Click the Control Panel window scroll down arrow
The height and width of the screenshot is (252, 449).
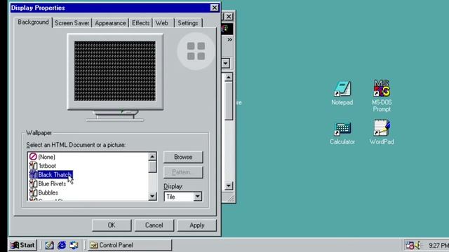point(229,185)
